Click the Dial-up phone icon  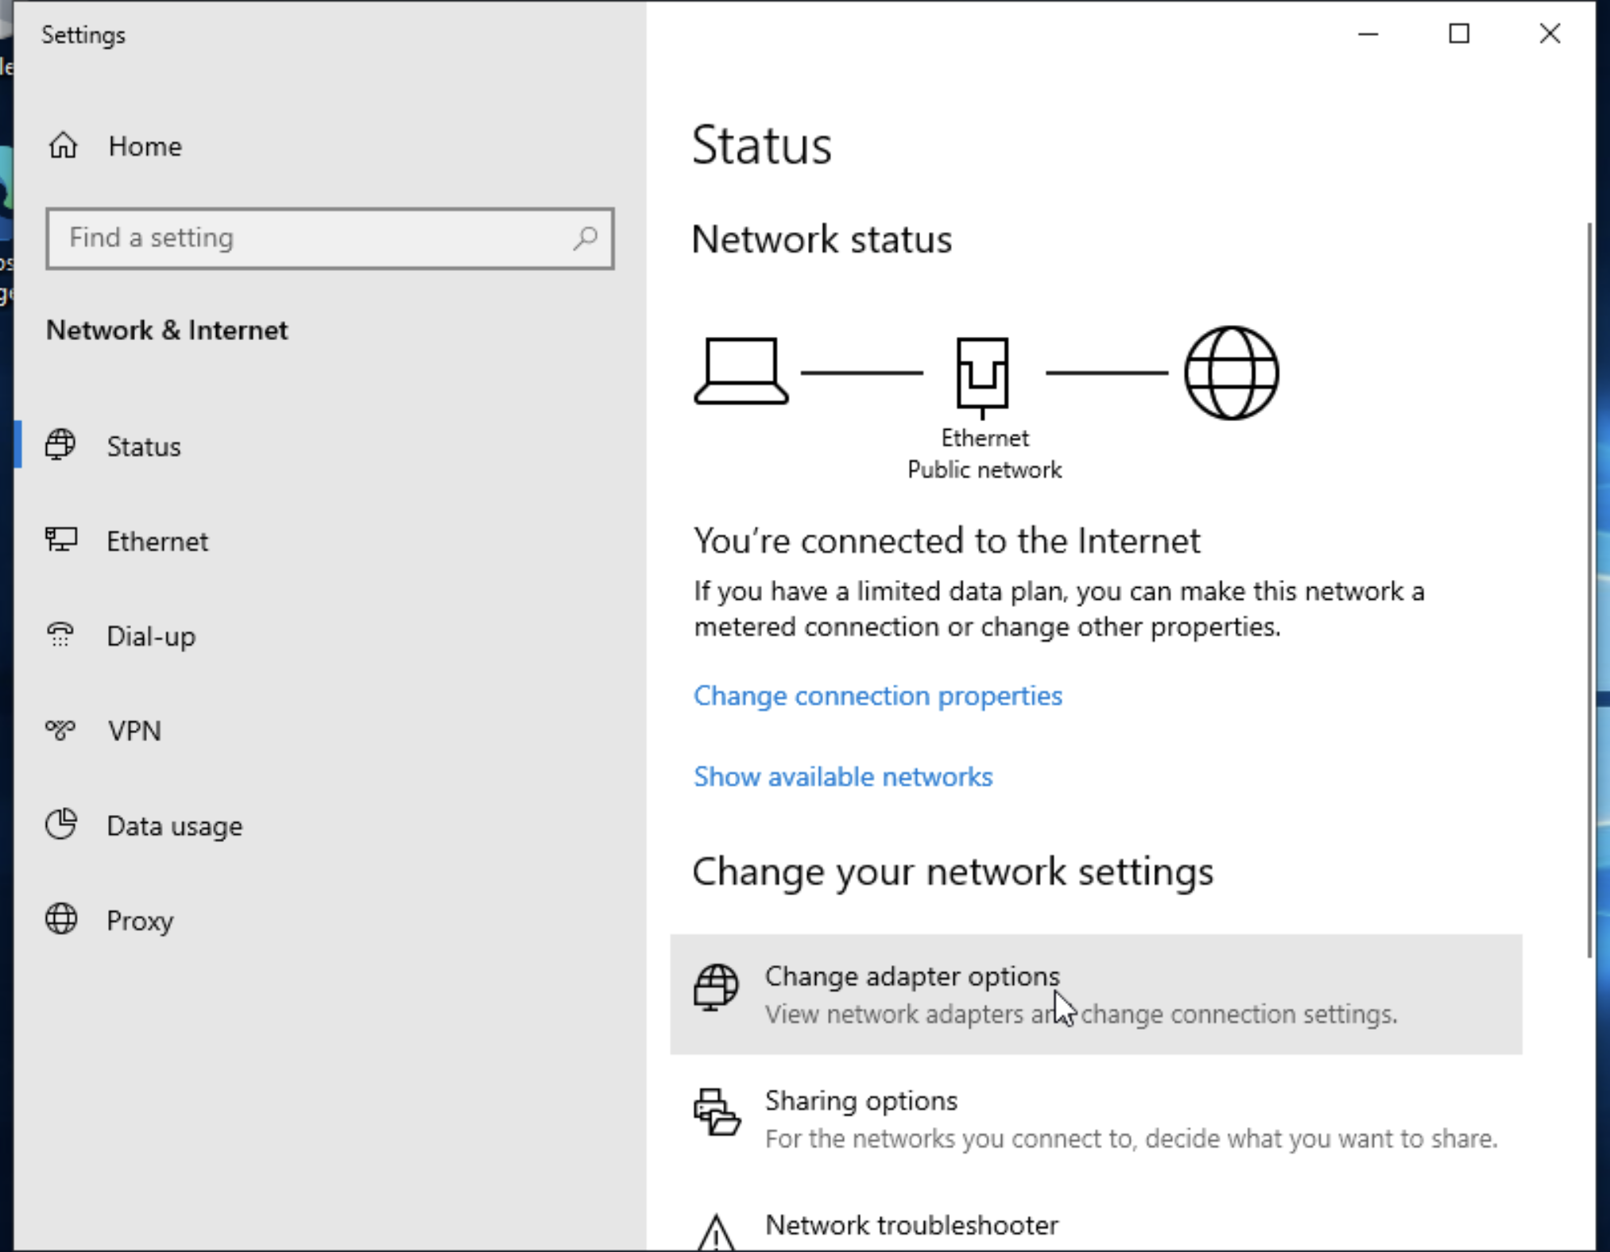(x=60, y=635)
